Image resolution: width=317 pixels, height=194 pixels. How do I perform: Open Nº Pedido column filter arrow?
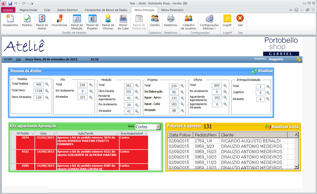(32, 134)
